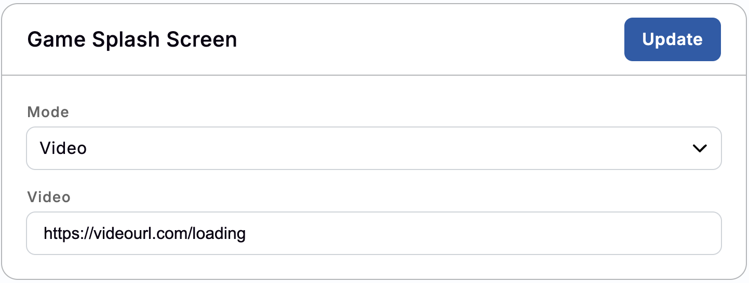This screenshot has width=749, height=283.
Task: Click the "Game Splash Screen" heading
Action: click(x=132, y=39)
